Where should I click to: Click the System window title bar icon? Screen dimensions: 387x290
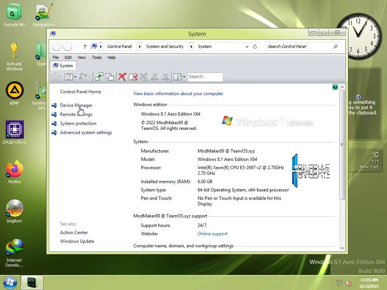click(53, 34)
